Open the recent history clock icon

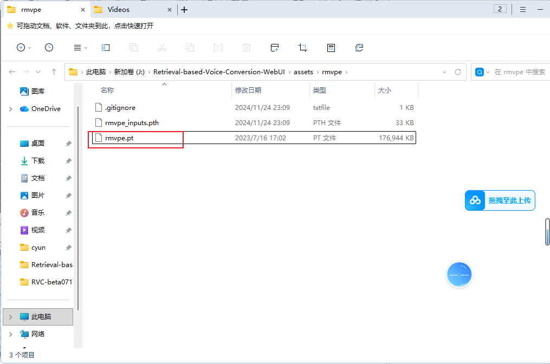49,47
